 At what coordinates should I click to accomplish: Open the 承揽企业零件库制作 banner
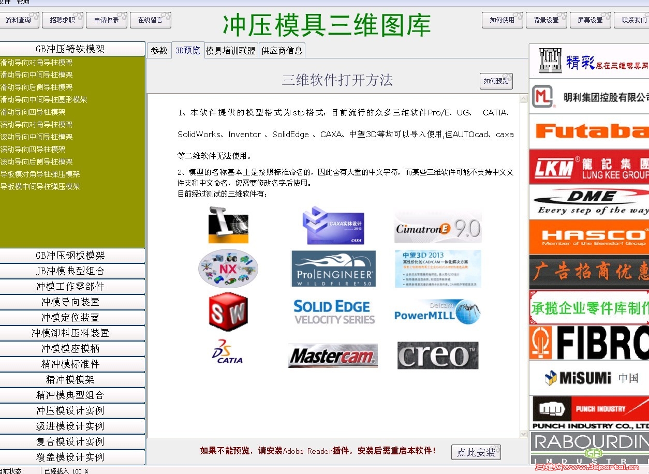(589, 307)
